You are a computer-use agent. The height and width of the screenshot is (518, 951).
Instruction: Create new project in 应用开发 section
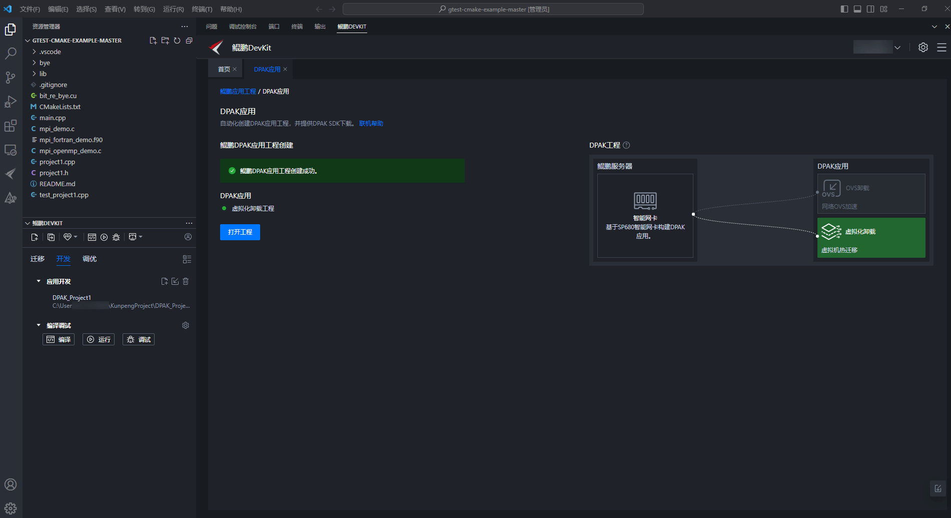point(165,281)
